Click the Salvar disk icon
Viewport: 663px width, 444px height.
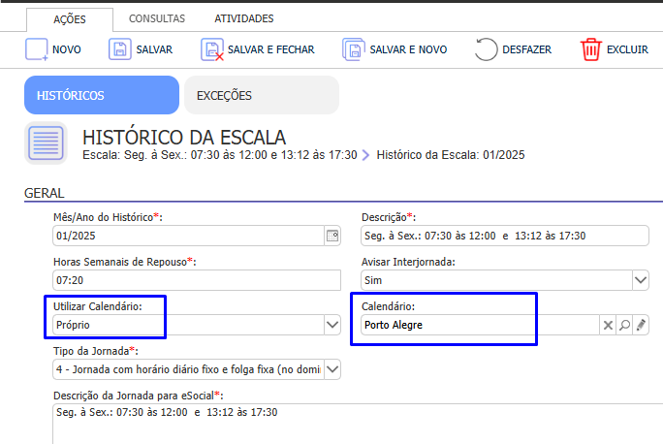(x=119, y=50)
